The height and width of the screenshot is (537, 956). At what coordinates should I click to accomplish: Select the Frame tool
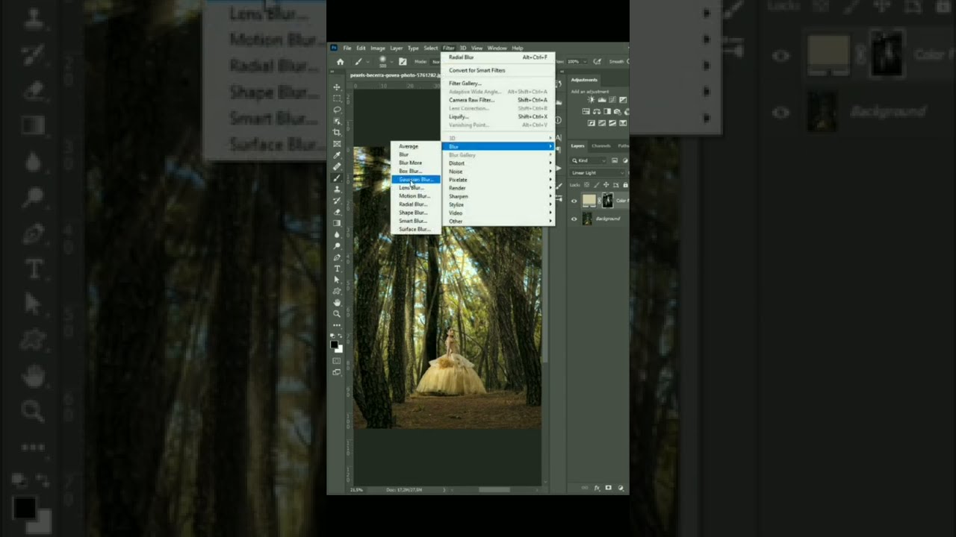[x=337, y=143]
